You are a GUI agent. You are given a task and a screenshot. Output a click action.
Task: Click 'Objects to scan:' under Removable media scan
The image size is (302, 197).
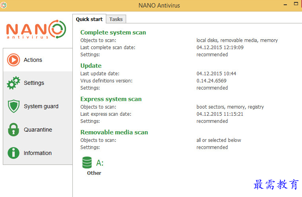(x=98, y=140)
